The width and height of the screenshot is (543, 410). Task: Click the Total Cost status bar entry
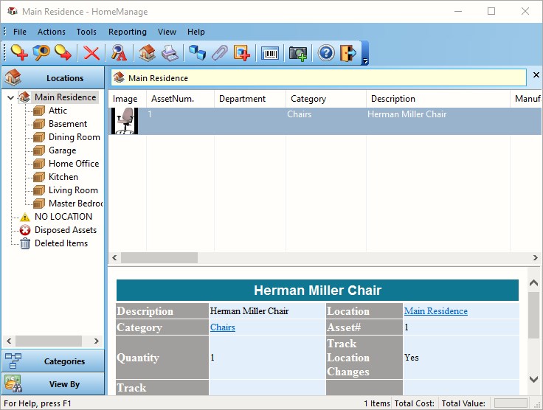[414, 403]
